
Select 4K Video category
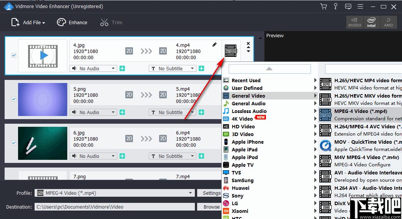click(x=270, y=119)
